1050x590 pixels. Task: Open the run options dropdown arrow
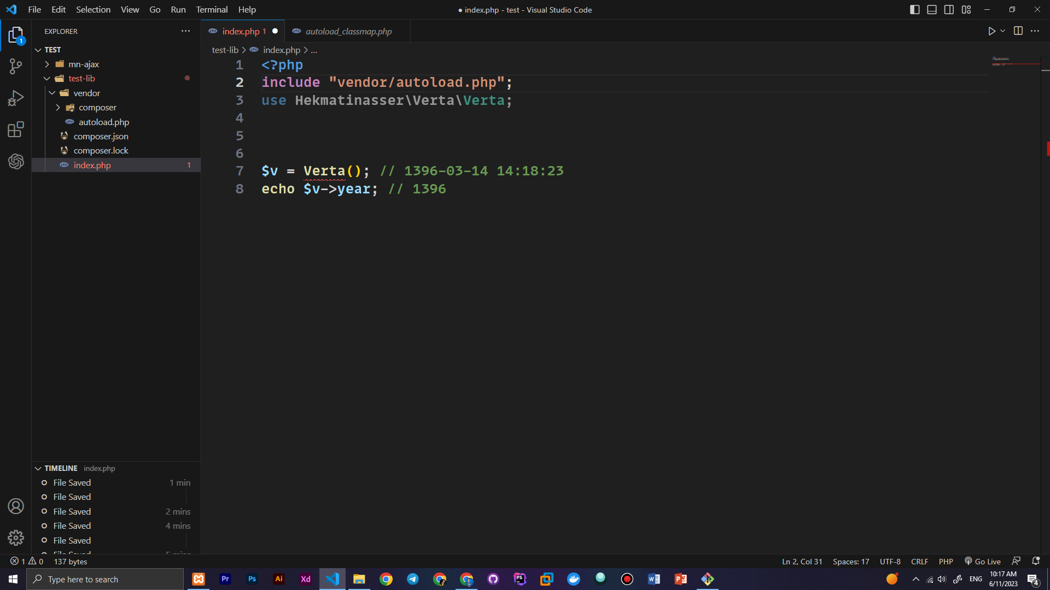(1002, 31)
